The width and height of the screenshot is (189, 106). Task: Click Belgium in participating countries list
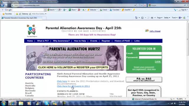[x=30, y=88]
